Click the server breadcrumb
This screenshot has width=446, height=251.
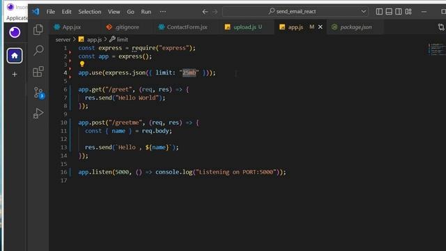click(x=63, y=40)
